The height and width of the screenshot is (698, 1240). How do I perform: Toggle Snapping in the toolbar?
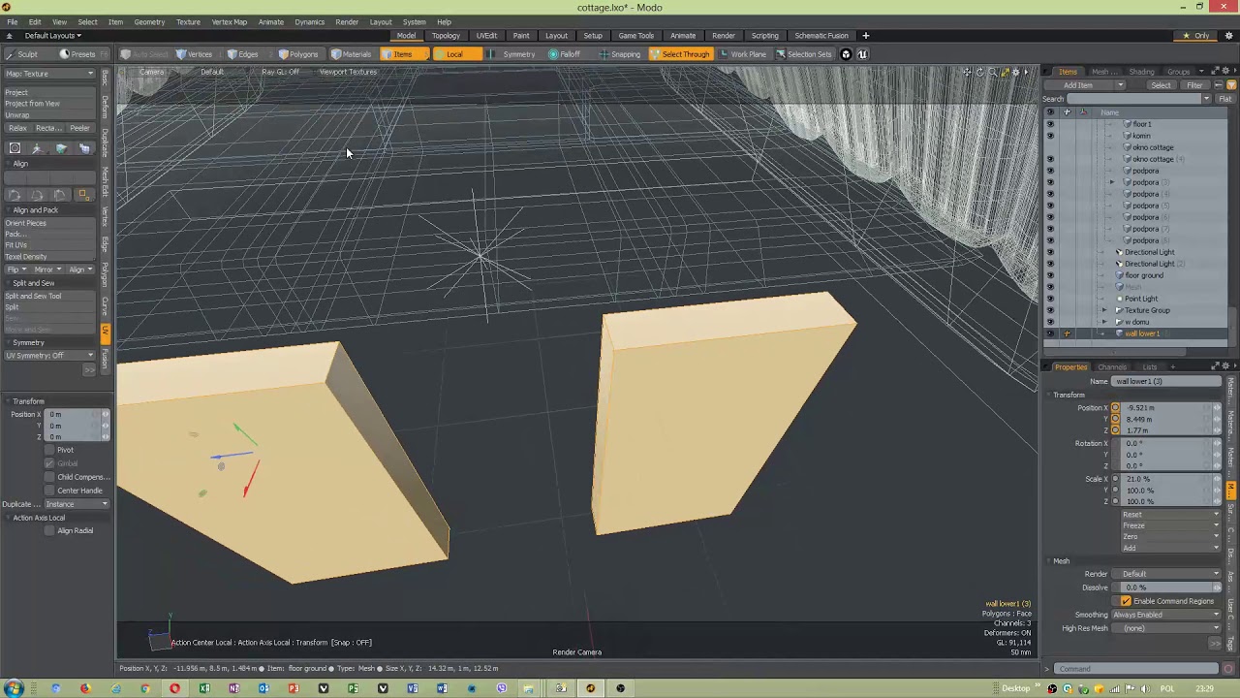(620, 54)
